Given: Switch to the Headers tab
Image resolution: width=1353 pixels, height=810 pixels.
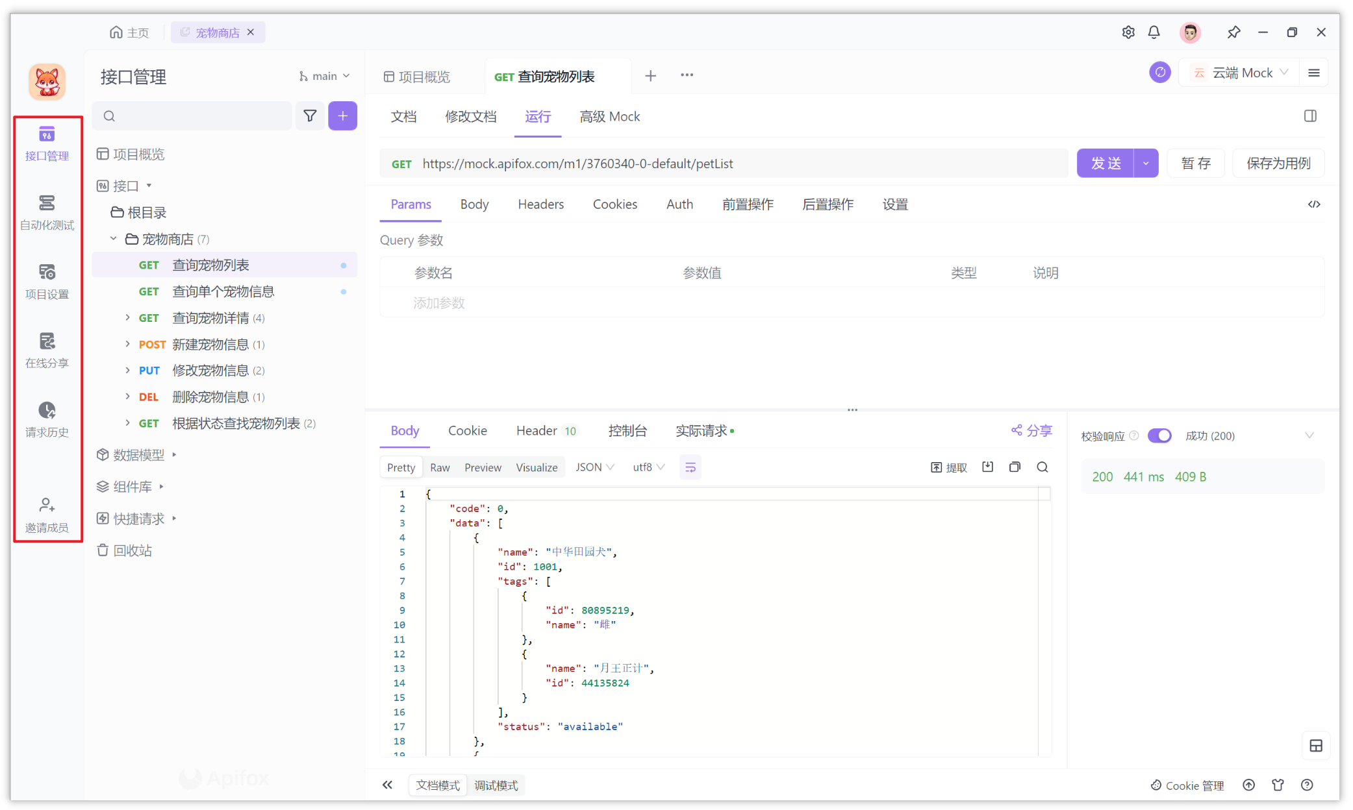Looking at the screenshot, I should 540,204.
